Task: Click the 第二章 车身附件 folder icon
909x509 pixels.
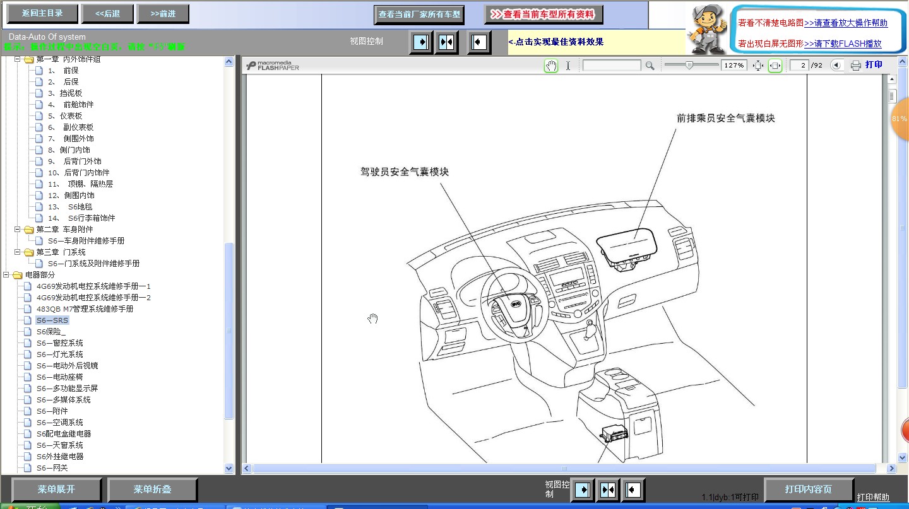Action: (x=28, y=230)
